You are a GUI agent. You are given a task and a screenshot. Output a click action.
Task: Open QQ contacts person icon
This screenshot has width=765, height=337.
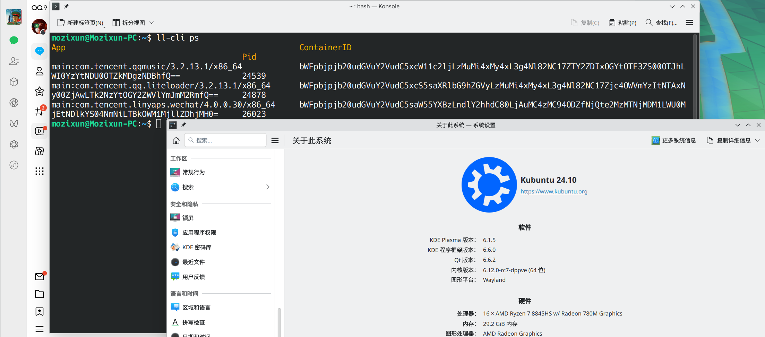tap(40, 71)
